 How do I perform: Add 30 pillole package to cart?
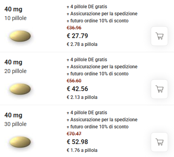coord(159,142)
